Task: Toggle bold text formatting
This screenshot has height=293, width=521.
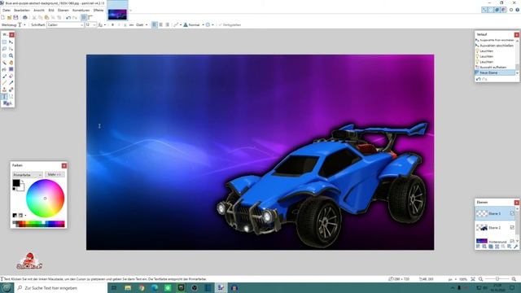Action: 112,25
